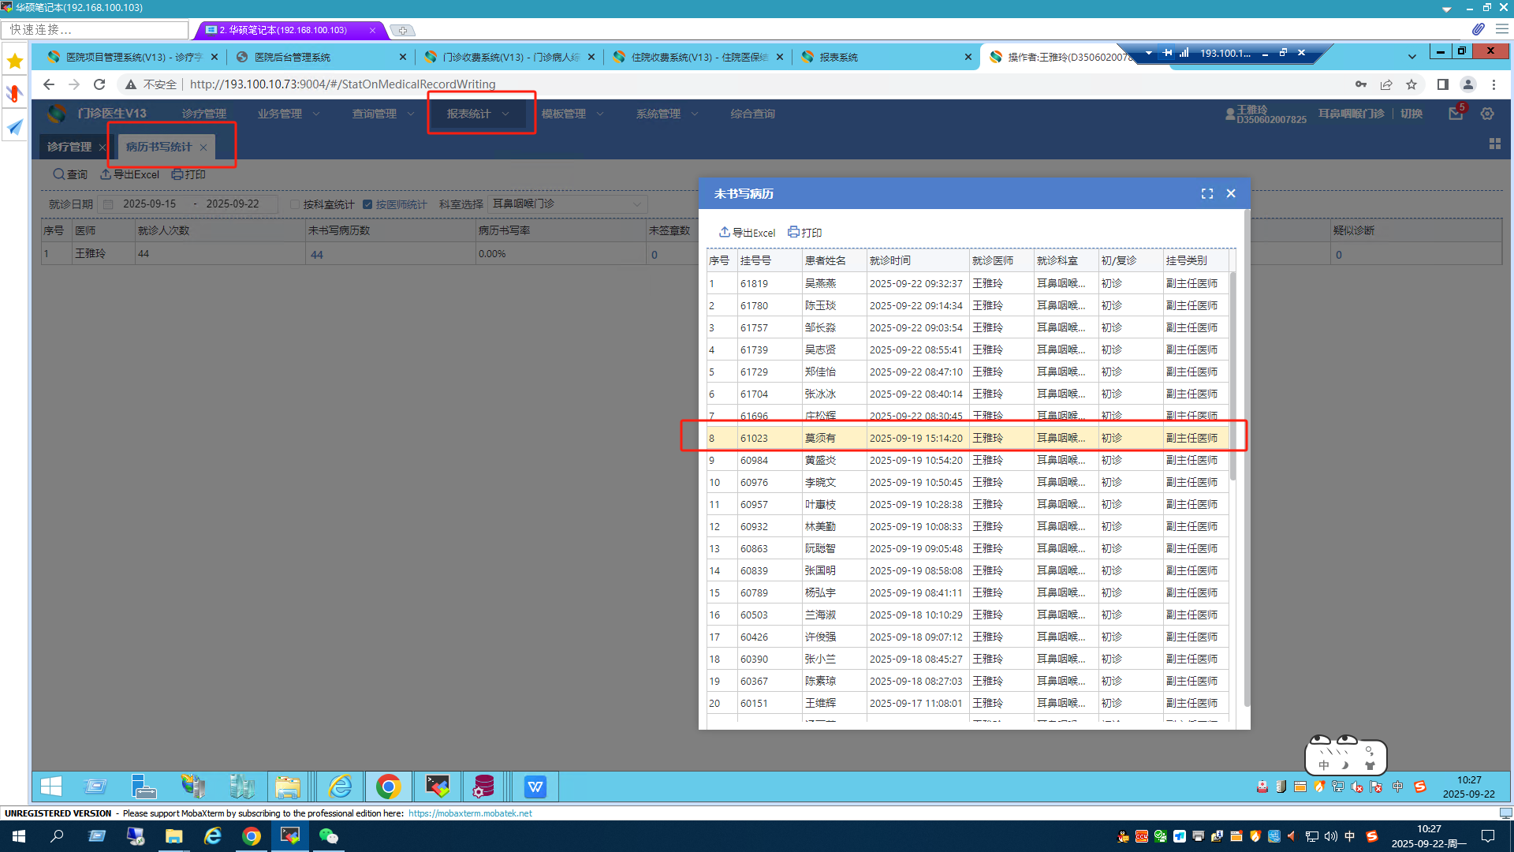Close the 未书写病历 dialog
1514x852 pixels.
1231,194
